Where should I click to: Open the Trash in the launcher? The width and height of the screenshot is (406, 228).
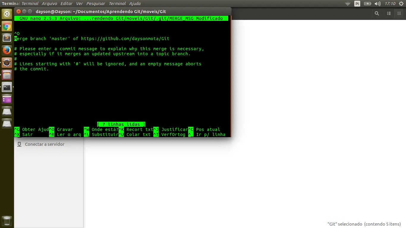(7, 221)
